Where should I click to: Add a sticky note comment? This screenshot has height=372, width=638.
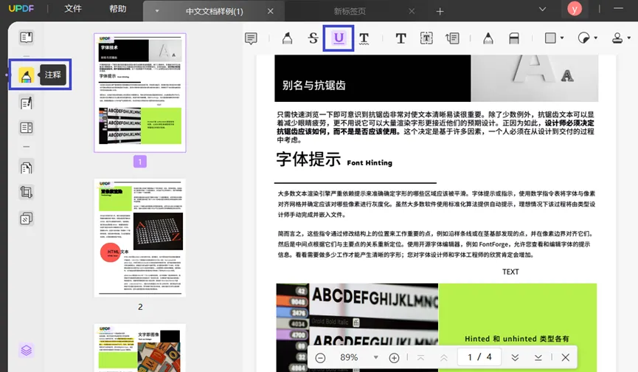(251, 38)
